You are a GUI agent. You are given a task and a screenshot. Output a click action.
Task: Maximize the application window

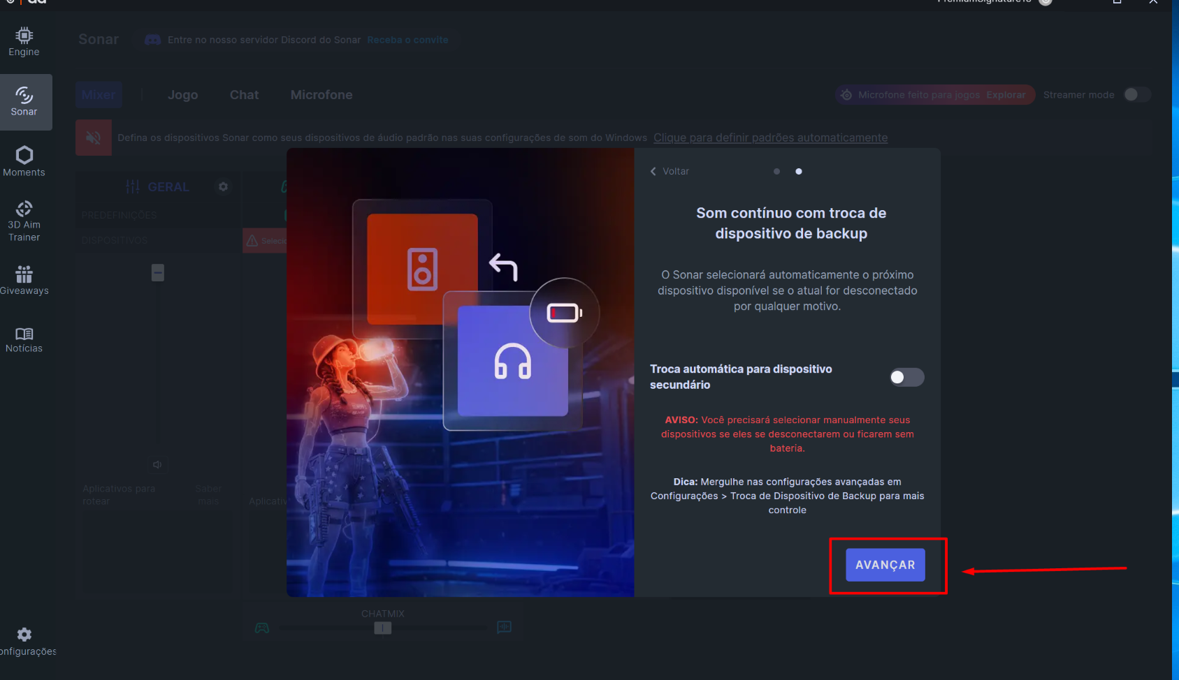(1117, 2)
